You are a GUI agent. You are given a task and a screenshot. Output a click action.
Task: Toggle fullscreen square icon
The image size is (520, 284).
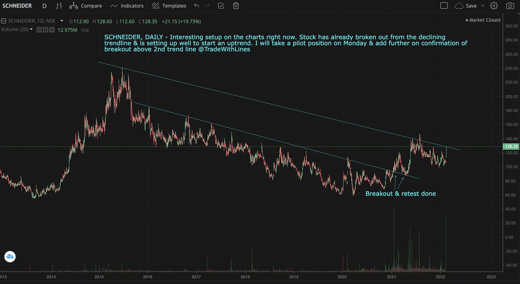444,6
